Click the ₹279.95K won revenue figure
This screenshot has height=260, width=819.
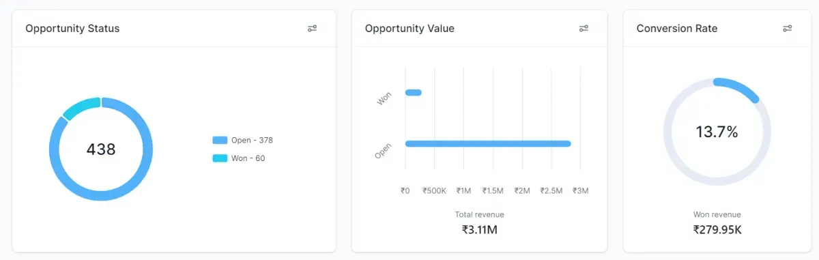point(717,229)
